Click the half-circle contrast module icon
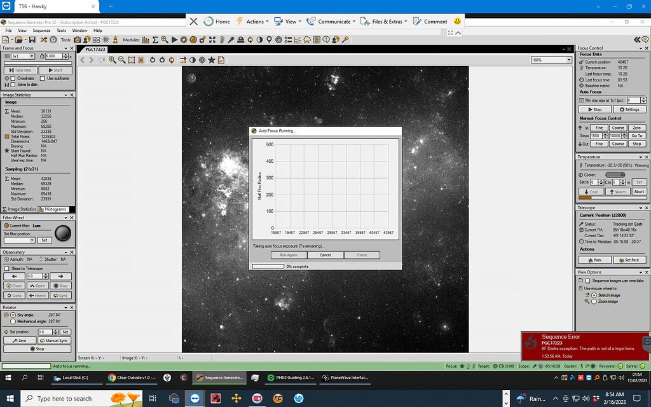Viewport: 651px width, 407px height. coord(259,40)
